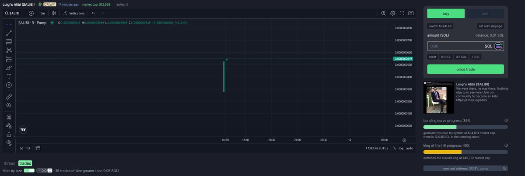Set chart range to 1d
Viewport: 525px width, 176px height.
click(28, 148)
